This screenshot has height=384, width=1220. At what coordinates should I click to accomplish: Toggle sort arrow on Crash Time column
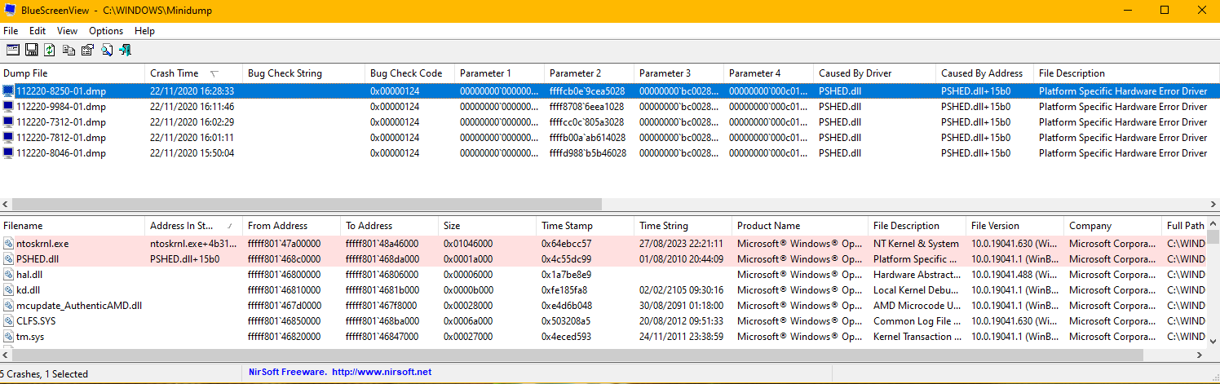point(214,73)
